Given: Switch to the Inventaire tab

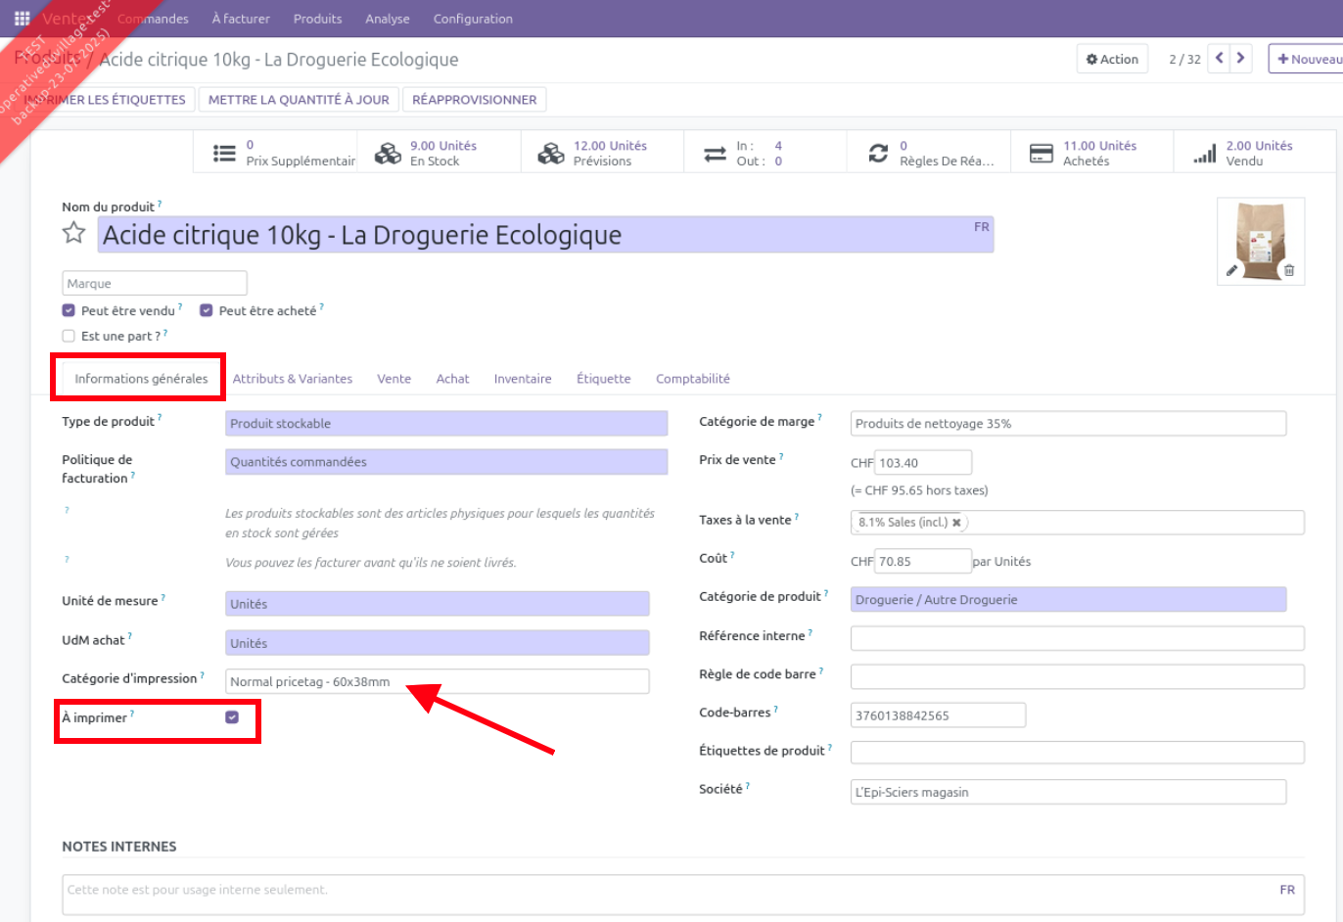Looking at the screenshot, I should click(522, 379).
